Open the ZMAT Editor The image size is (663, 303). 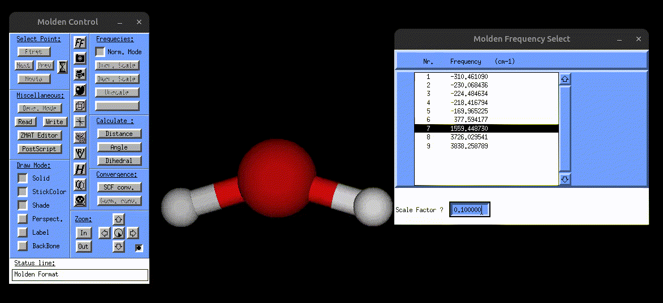[39, 135]
